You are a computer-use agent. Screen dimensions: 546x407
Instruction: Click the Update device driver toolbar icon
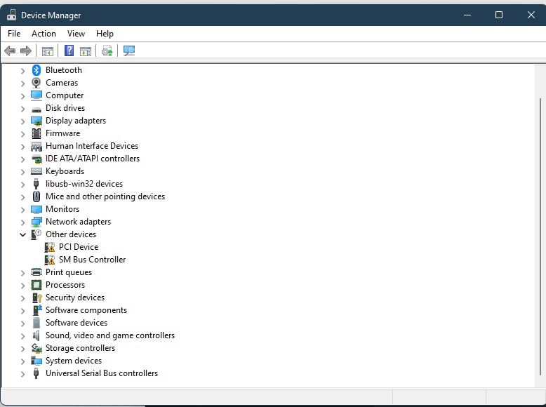click(107, 51)
